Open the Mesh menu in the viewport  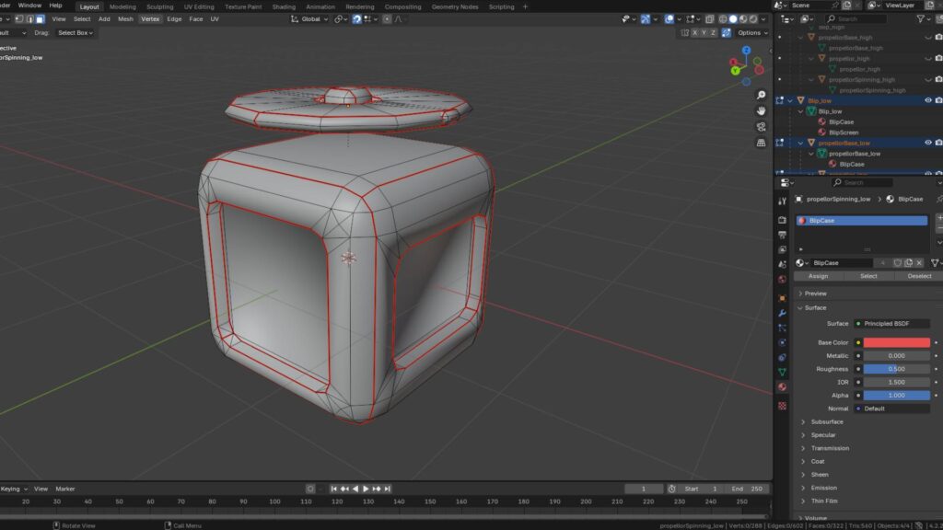tap(124, 17)
